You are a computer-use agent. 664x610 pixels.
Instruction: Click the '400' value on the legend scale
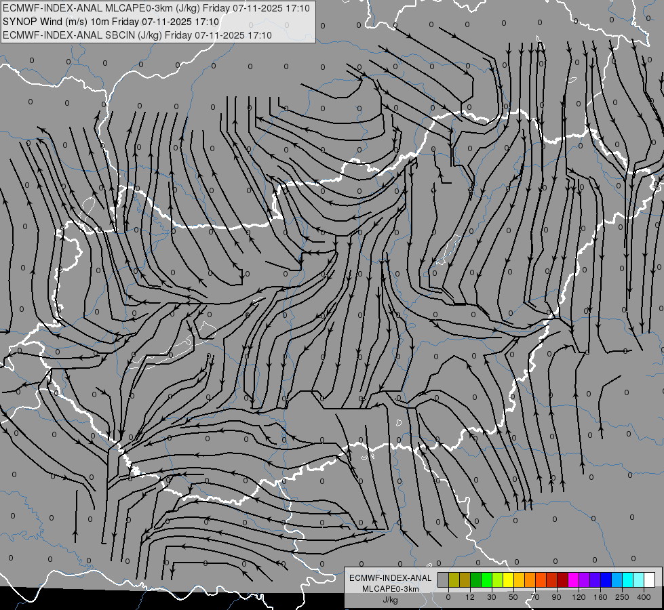pos(644,597)
